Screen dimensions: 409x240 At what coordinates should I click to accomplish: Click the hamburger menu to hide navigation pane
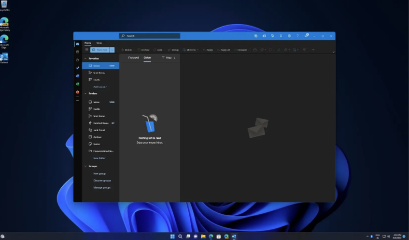pyautogui.click(x=87, y=50)
